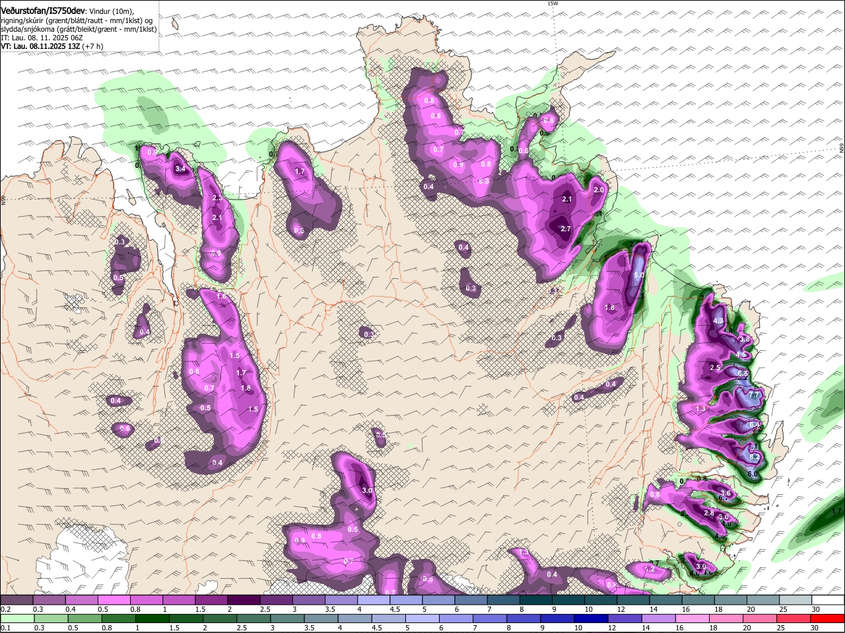Pick upper legend swatch between 4 and 4.5
The width and height of the screenshot is (845, 633).
374,600
